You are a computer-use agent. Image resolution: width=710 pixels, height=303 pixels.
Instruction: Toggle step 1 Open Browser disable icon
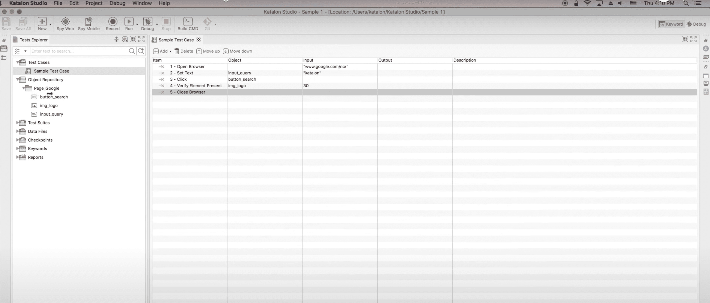[x=162, y=66]
